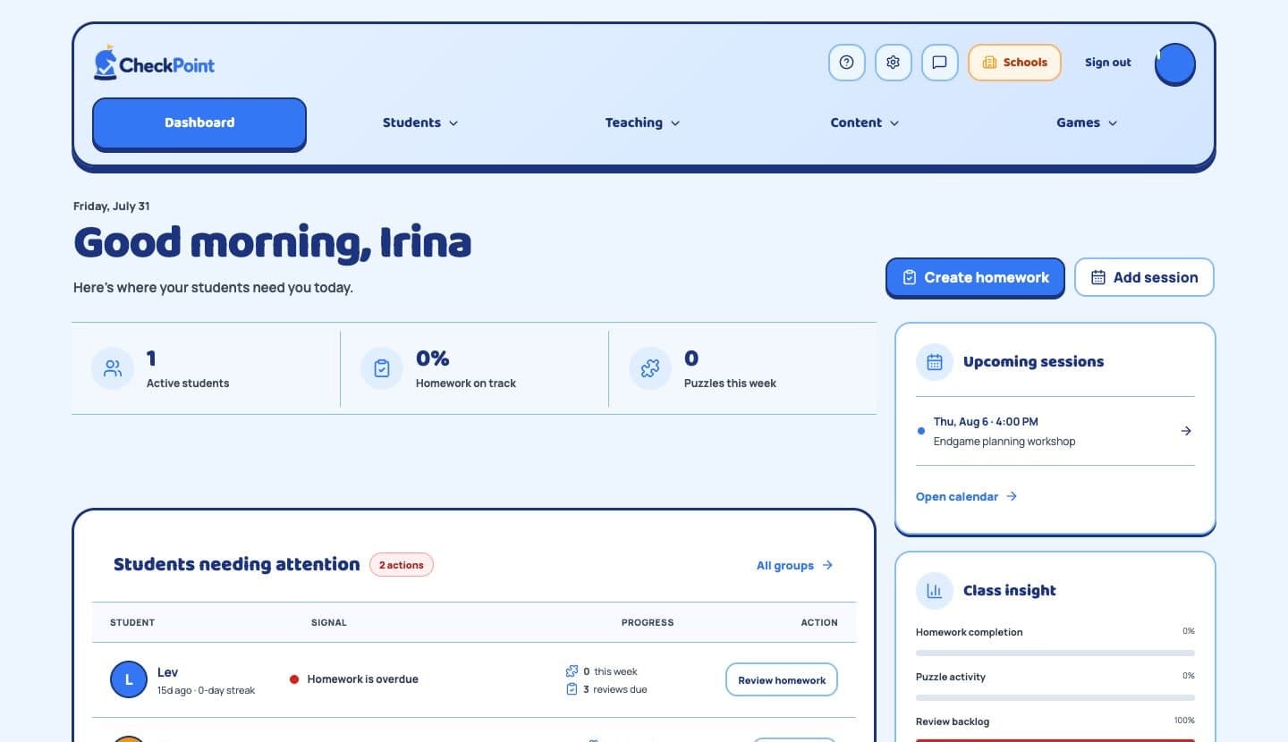Open All groups link
Image resolution: width=1288 pixels, height=742 pixels.
[x=794, y=566]
